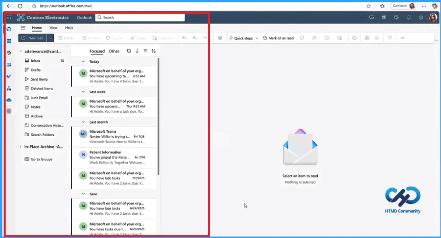Open the Conversation History folder
441x238 pixels.
point(44,125)
